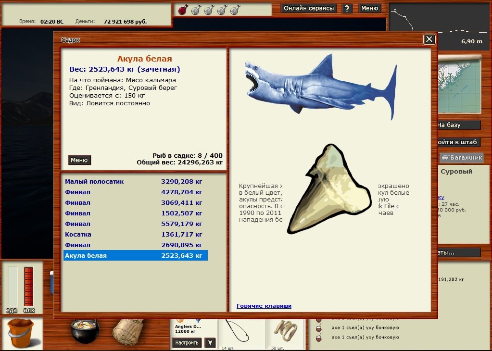Click the second grey potion flask
Image resolution: width=492 pixels, height=351 pixels.
click(196, 10)
